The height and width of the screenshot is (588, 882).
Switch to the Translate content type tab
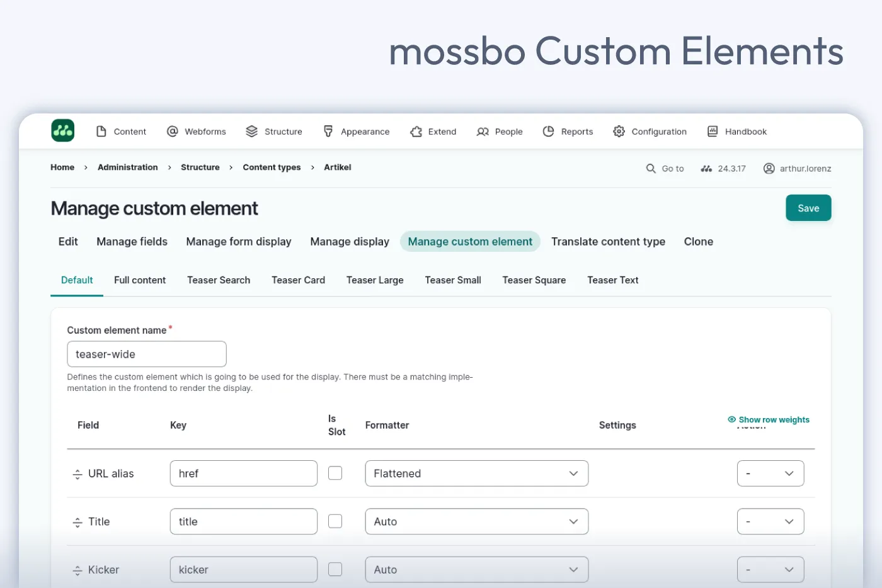click(608, 242)
